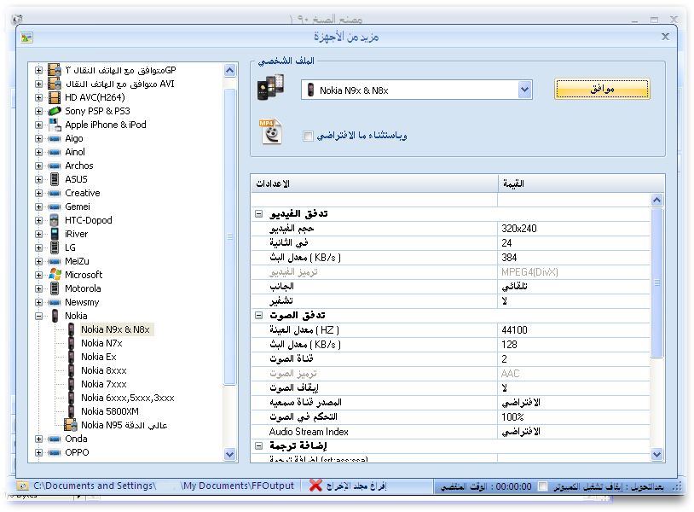Confirm with the موافق button

pyautogui.click(x=602, y=89)
